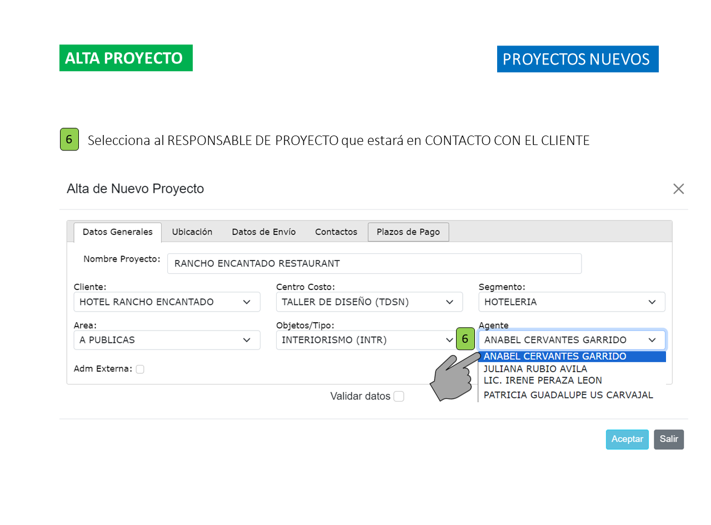Enable the Adm Externa checkbox
Screen dimensions: 711x525
pyautogui.click(x=140, y=369)
